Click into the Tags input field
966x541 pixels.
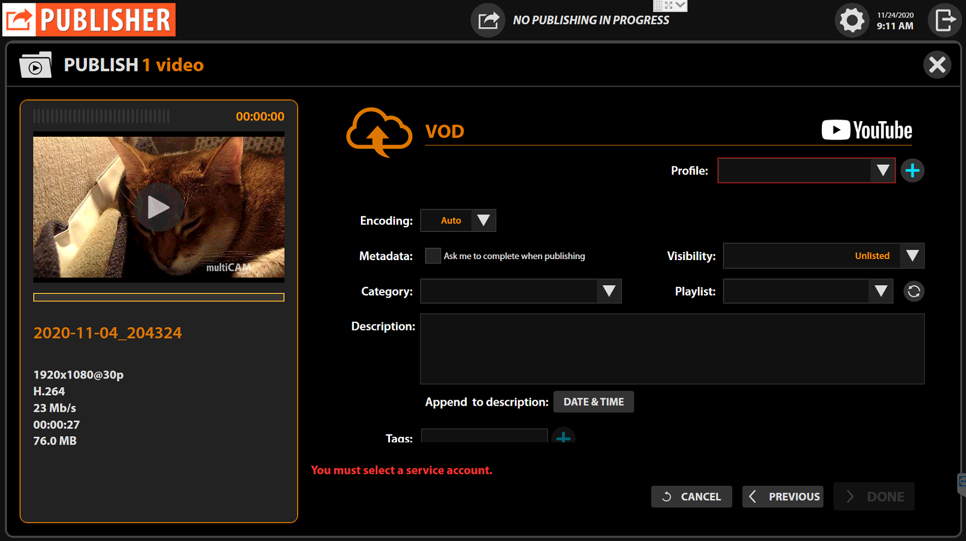tap(484, 436)
